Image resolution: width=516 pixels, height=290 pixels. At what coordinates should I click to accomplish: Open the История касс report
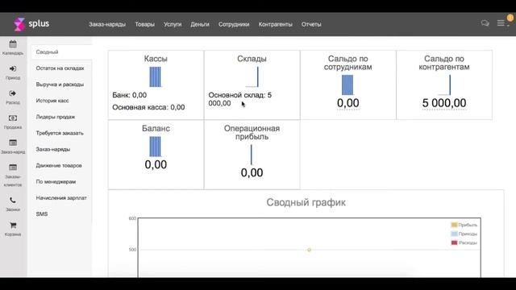point(52,101)
